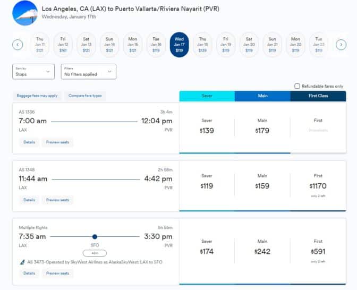Check the Refundable fares only checkbox
357x290 pixels.
(x=297, y=86)
